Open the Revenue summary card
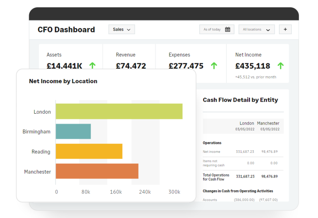318x218 pixels. (x=129, y=57)
